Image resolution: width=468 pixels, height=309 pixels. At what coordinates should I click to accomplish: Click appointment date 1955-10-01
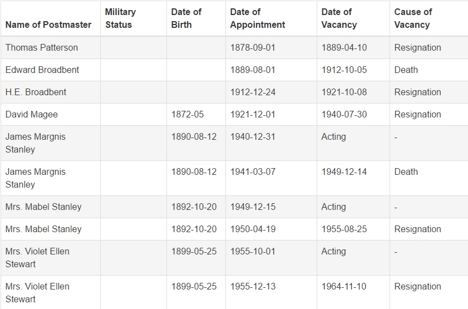[253, 252]
